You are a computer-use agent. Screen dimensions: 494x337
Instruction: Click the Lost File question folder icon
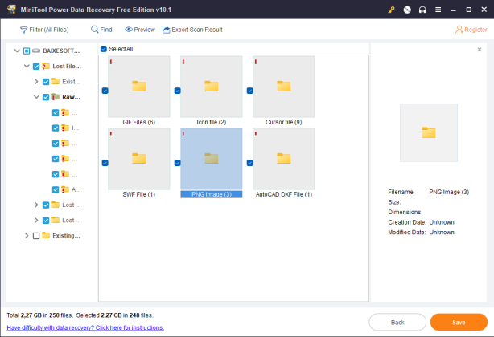46,66
